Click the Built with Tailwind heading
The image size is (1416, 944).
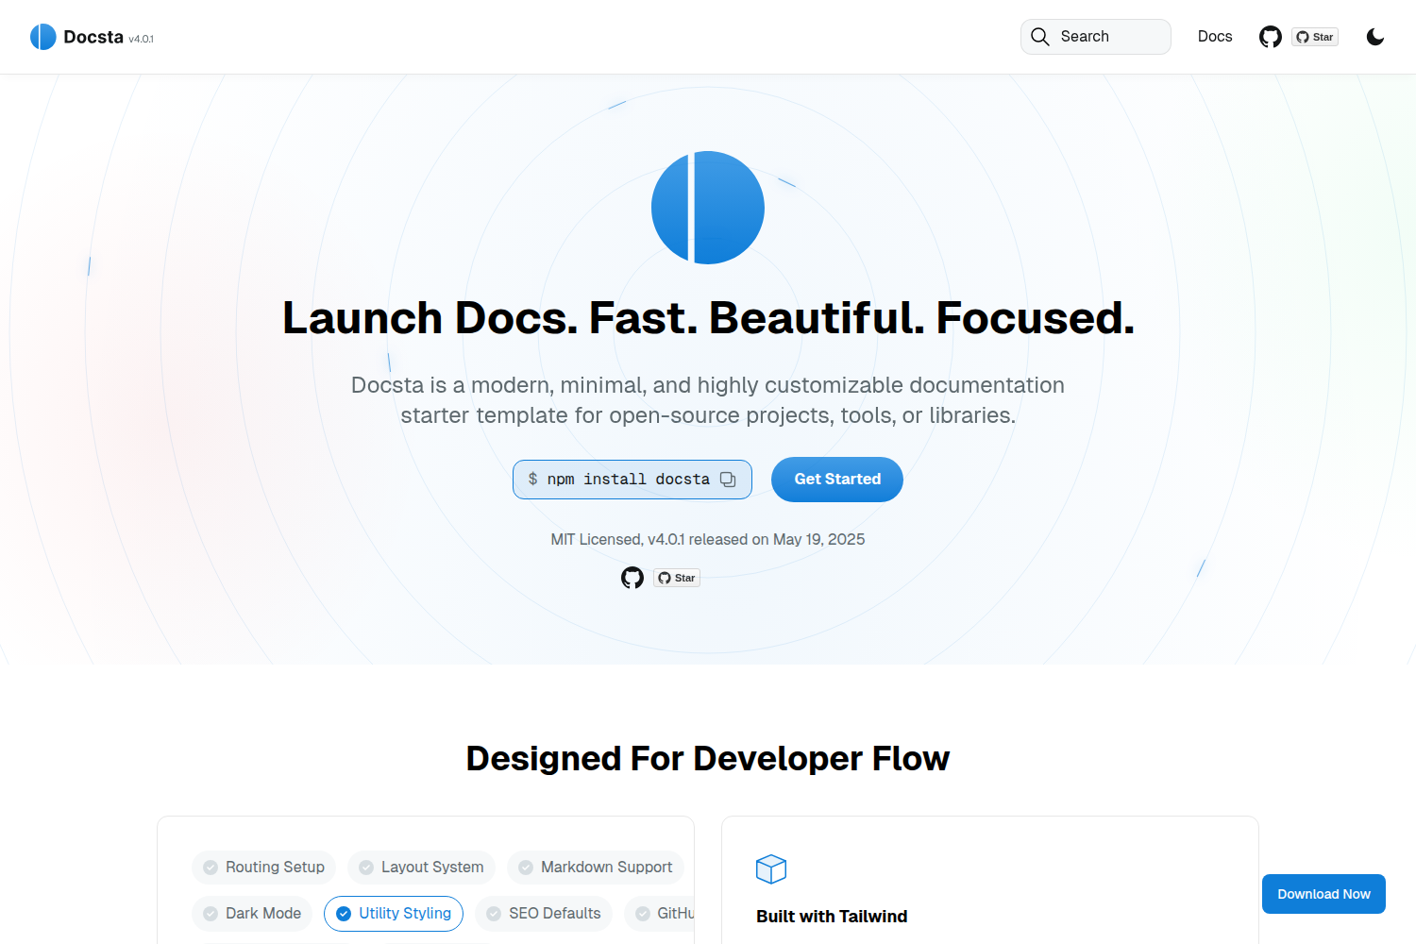pyautogui.click(x=832, y=917)
